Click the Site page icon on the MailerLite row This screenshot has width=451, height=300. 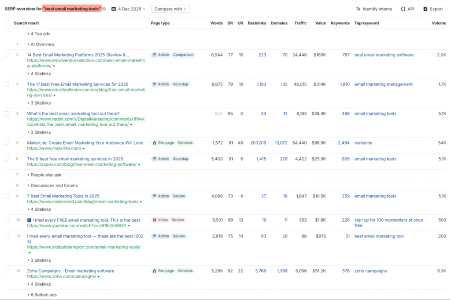coord(154,143)
